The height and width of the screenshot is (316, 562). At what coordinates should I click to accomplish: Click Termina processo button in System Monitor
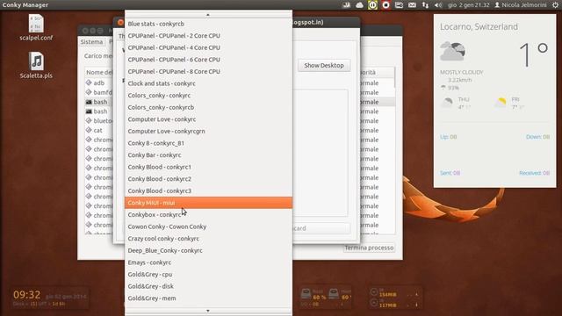tap(369, 248)
